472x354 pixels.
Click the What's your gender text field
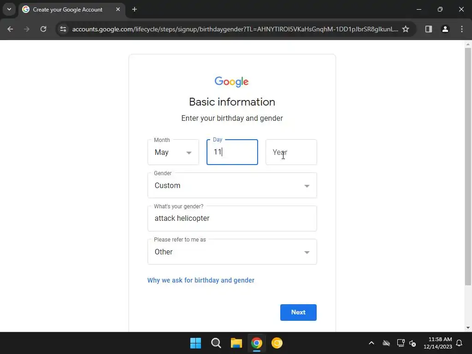click(232, 218)
